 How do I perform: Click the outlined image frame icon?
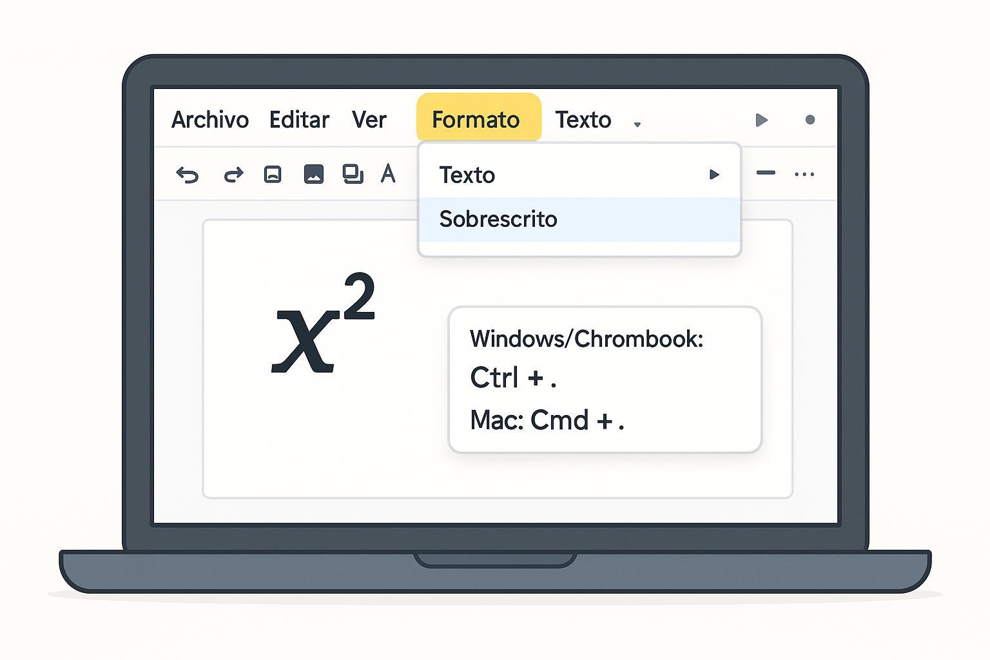[x=273, y=175]
